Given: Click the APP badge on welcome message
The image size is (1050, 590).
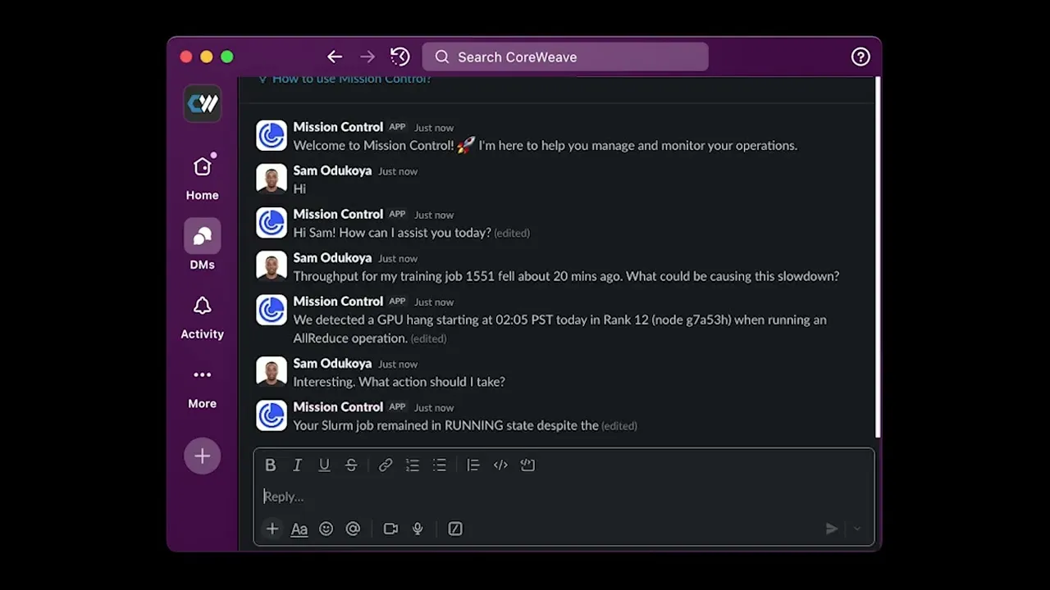Looking at the screenshot, I should click(397, 127).
